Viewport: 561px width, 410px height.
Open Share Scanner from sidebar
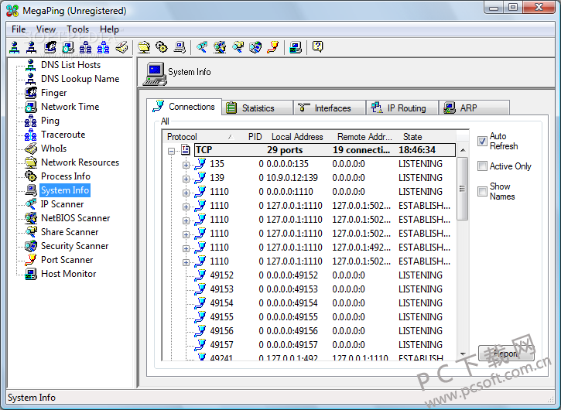click(70, 232)
